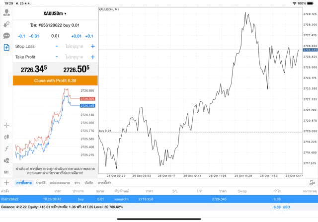Increase volume by 0.01
This screenshot has width=318, height=222.
pos(76,36)
